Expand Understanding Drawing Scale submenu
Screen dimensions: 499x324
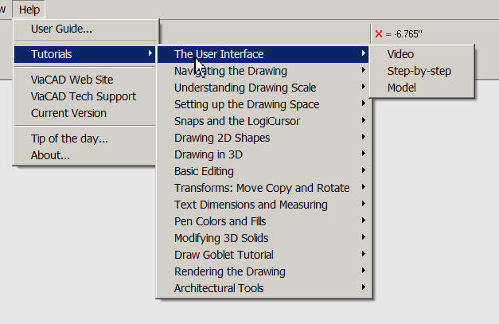coord(245,88)
